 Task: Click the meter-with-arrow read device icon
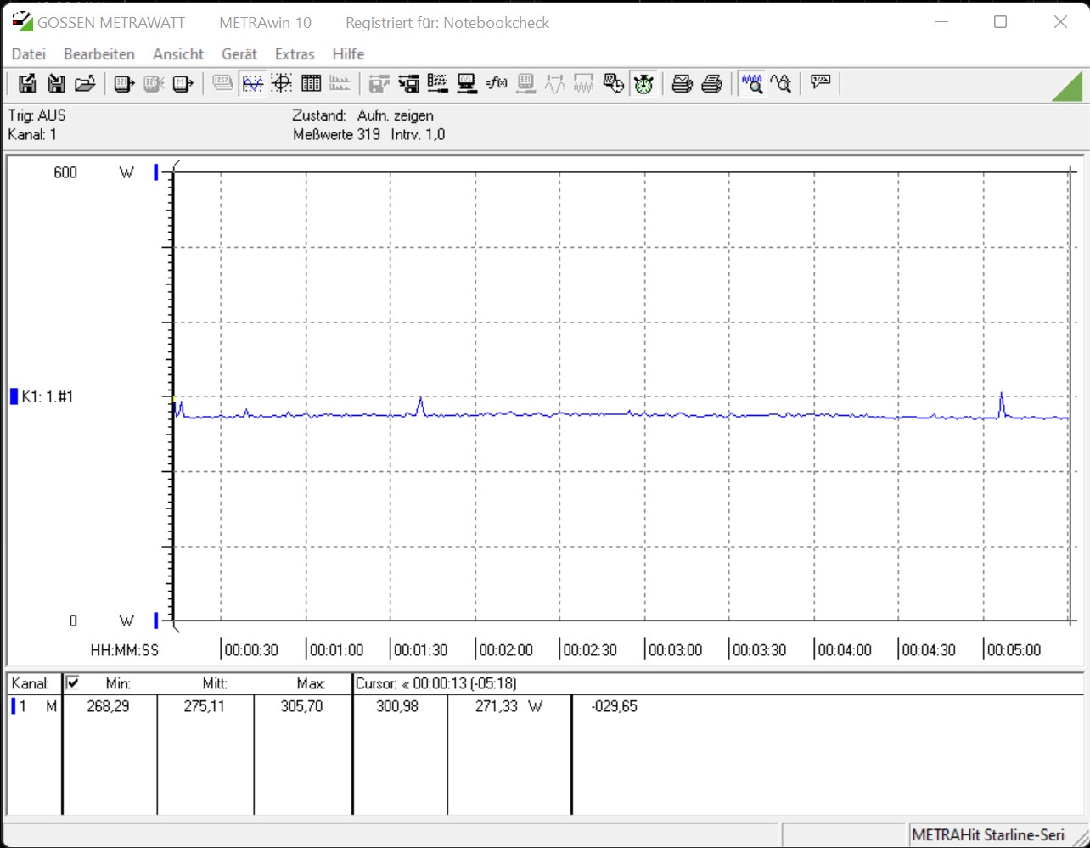click(124, 83)
